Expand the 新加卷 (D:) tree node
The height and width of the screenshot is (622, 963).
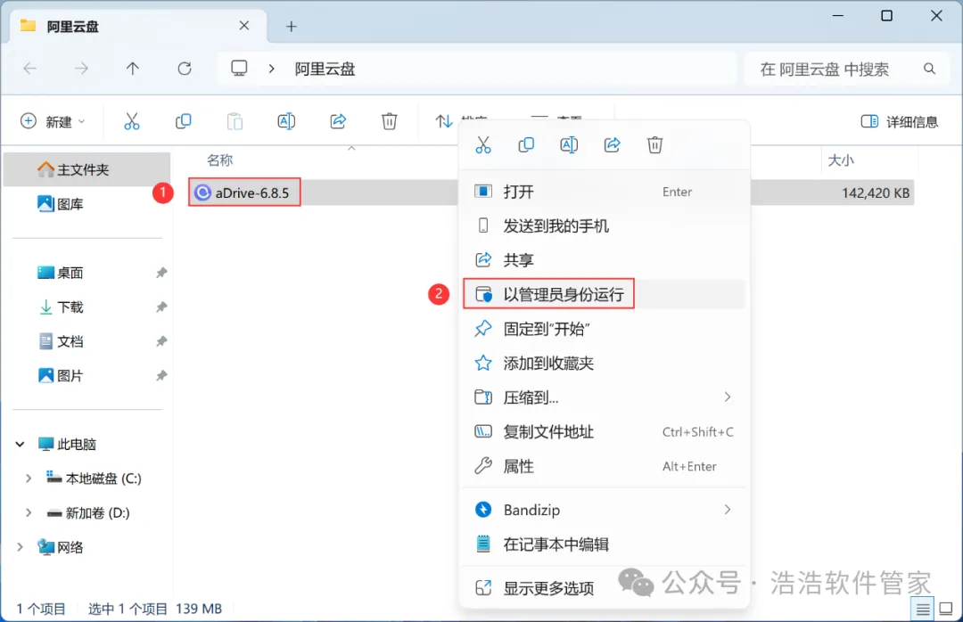29,512
